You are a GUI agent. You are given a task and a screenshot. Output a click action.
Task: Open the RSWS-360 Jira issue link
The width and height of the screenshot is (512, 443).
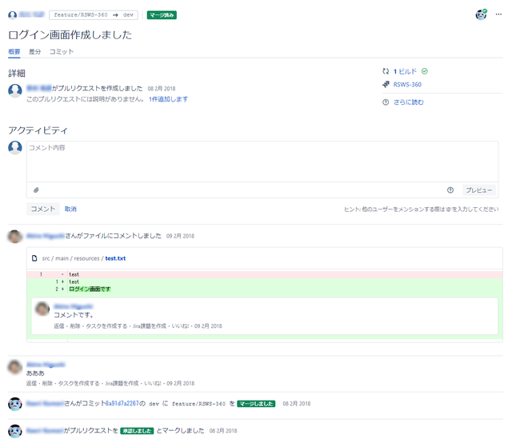pos(407,85)
